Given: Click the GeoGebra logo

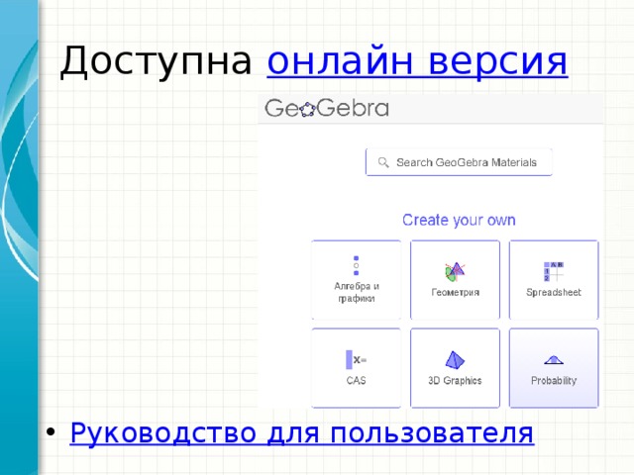Looking at the screenshot, I should coord(327,109).
